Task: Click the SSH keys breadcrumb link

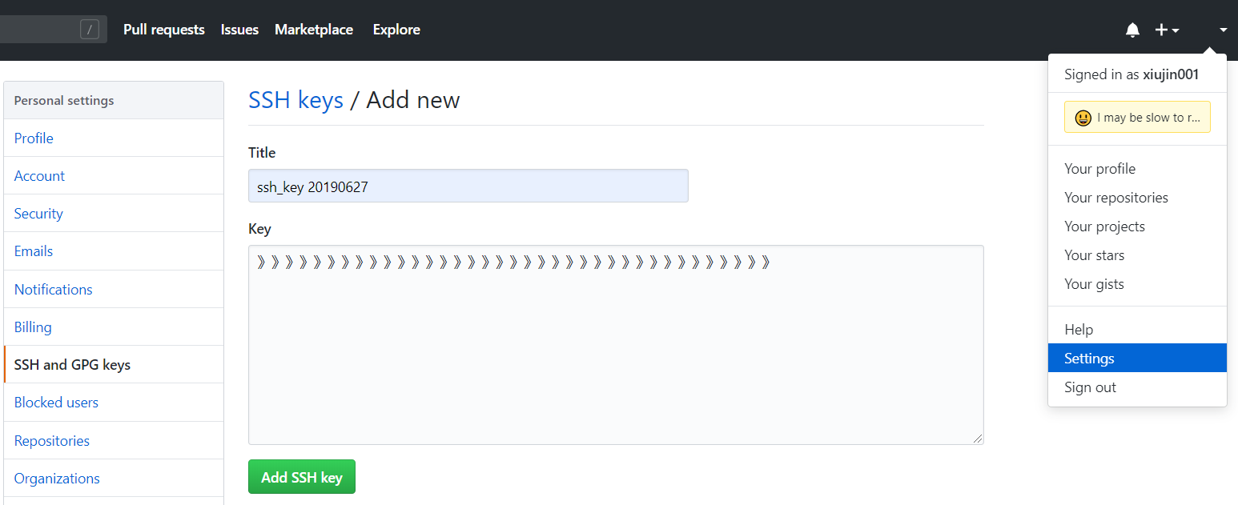Action: [x=295, y=100]
